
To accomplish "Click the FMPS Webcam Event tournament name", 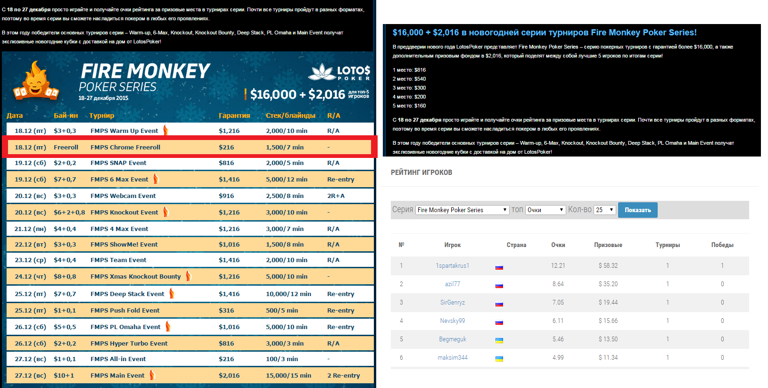I will pos(123,196).
